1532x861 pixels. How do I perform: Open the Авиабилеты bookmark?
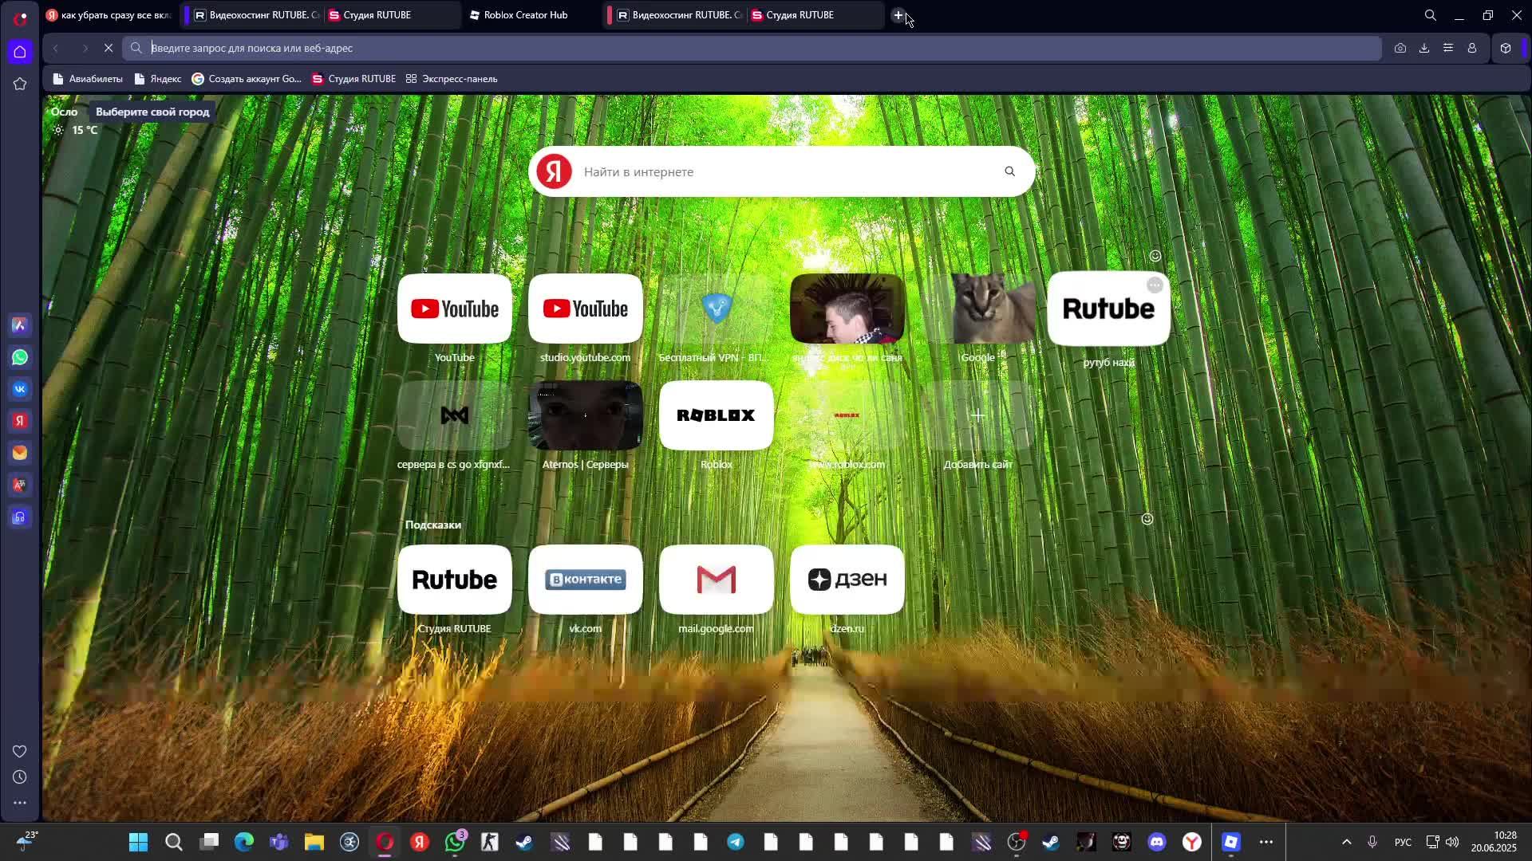(88, 79)
